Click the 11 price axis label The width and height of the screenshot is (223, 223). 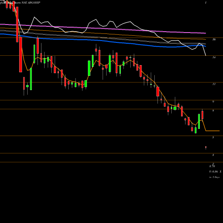coord(214,84)
